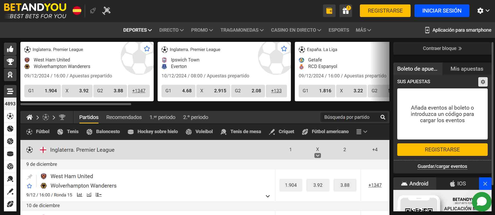Image resolution: width=495 pixels, height=215 pixels.
Task: Go to home via breadcrumb house icon
Action: point(30,117)
